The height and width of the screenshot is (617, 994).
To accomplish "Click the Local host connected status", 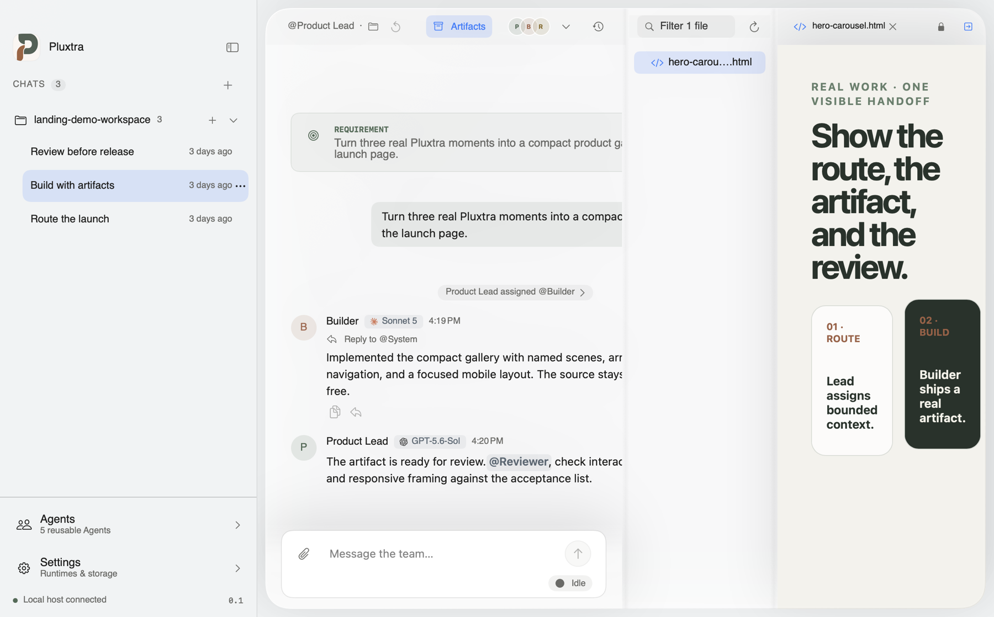I will point(60,600).
